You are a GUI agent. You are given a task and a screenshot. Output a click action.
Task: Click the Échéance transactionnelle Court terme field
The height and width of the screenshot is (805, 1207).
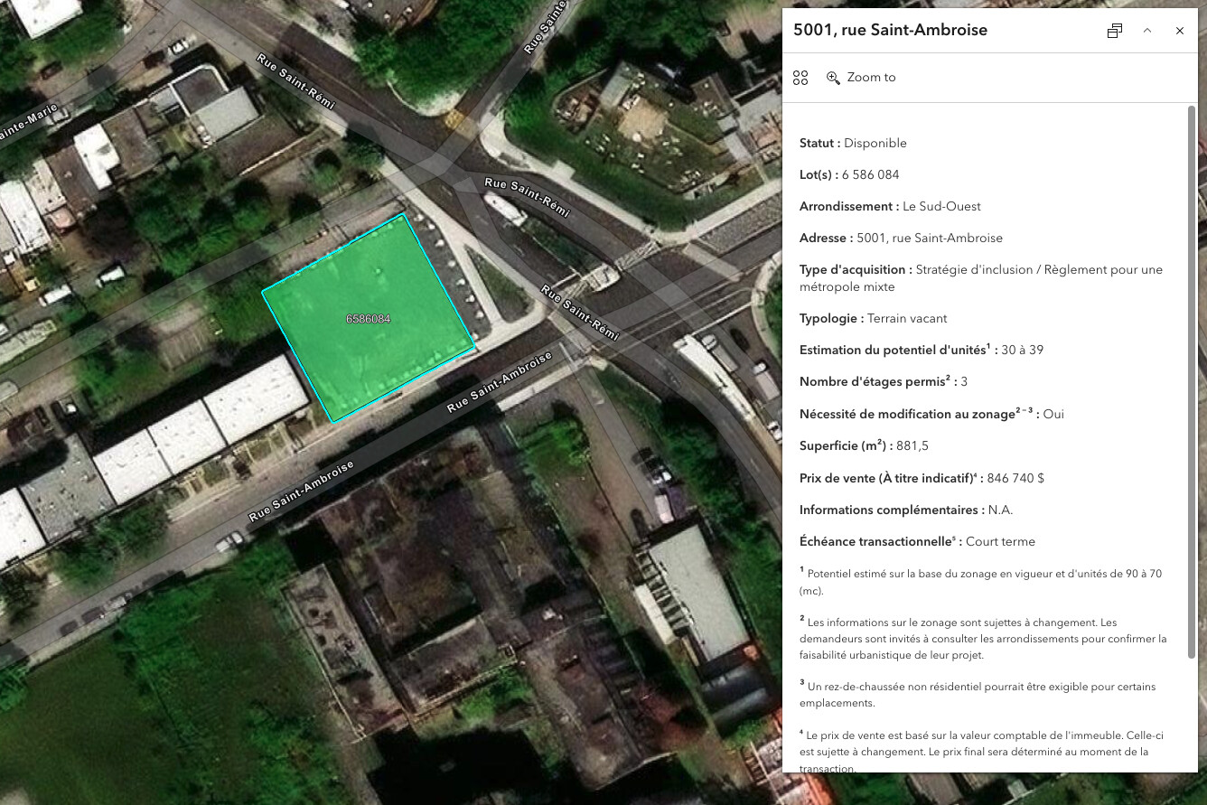(x=917, y=541)
